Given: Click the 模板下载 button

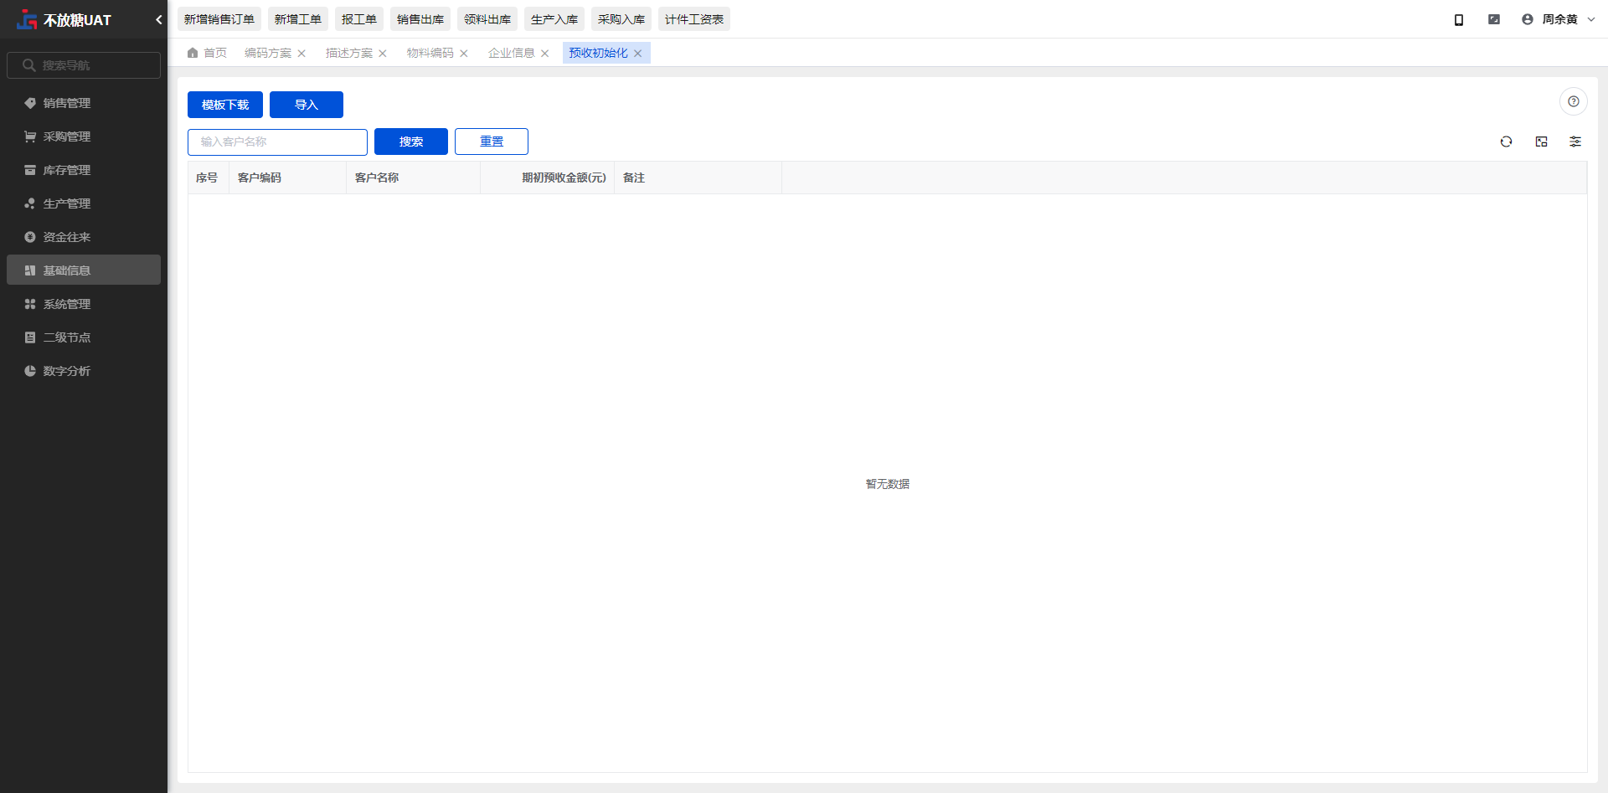Looking at the screenshot, I should [x=225, y=105].
